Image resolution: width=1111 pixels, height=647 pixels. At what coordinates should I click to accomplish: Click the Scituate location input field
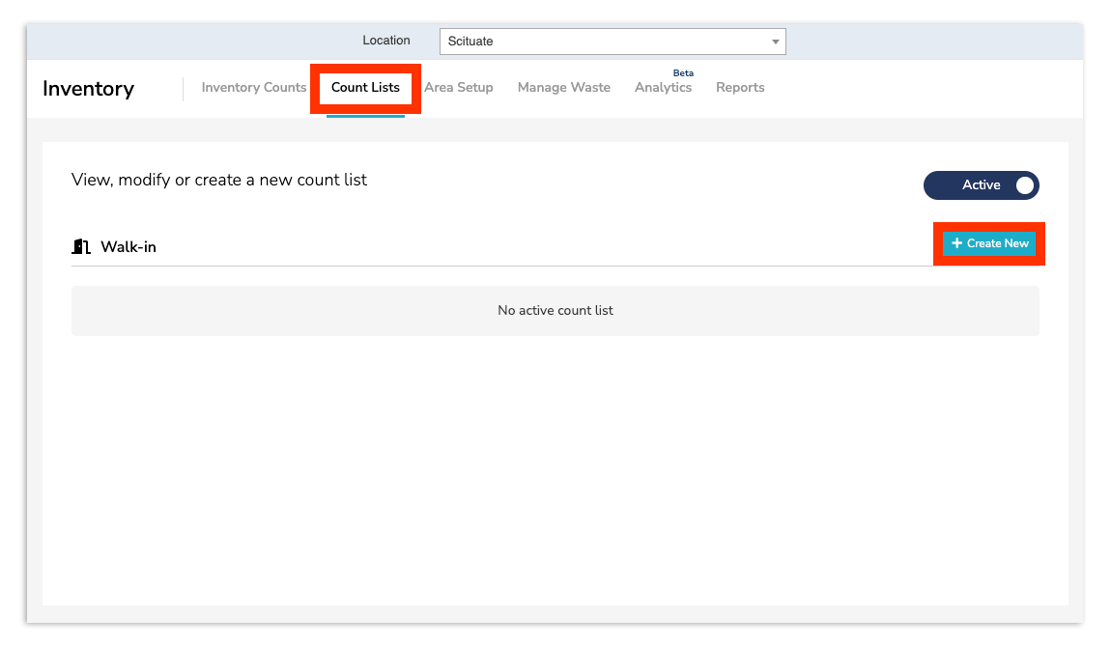coord(580,42)
